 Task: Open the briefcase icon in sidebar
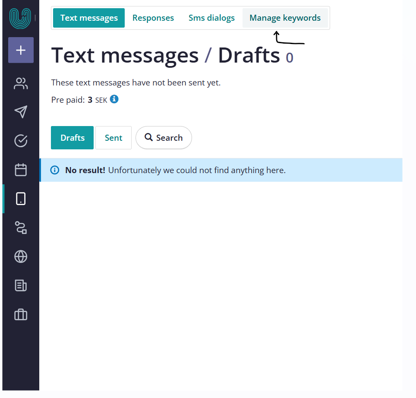pos(21,315)
